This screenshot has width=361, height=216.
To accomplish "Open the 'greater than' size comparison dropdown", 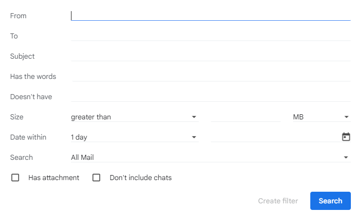I will [x=134, y=117].
